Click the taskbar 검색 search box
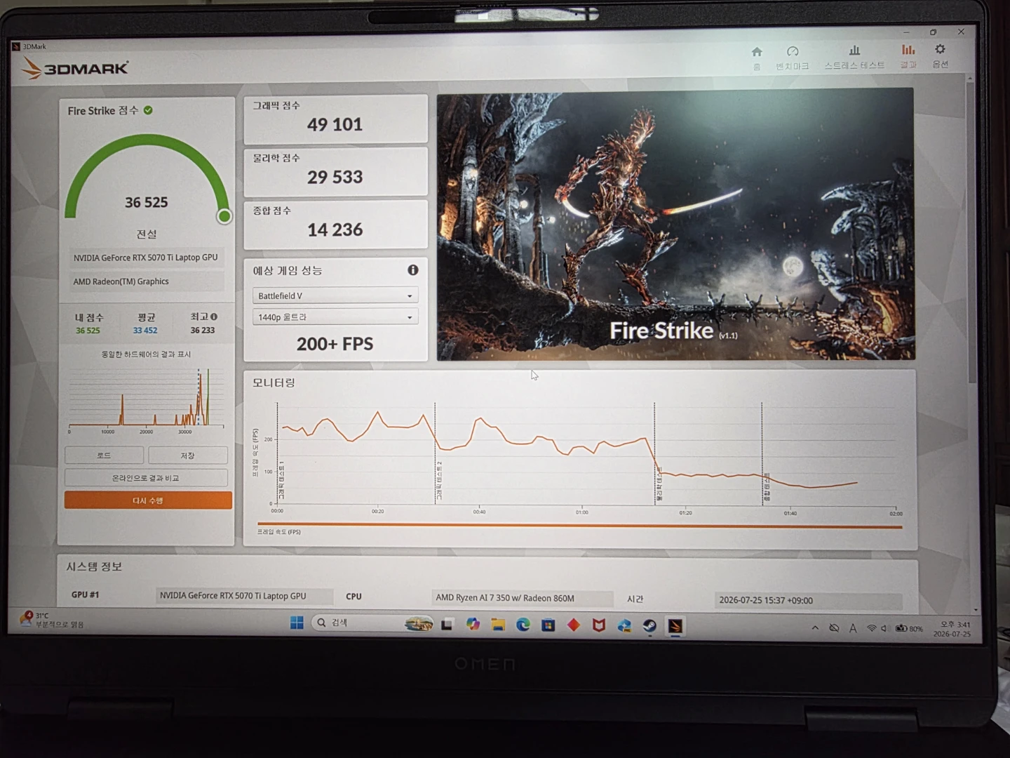Screen dimensions: 1010x758 coord(374,623)
